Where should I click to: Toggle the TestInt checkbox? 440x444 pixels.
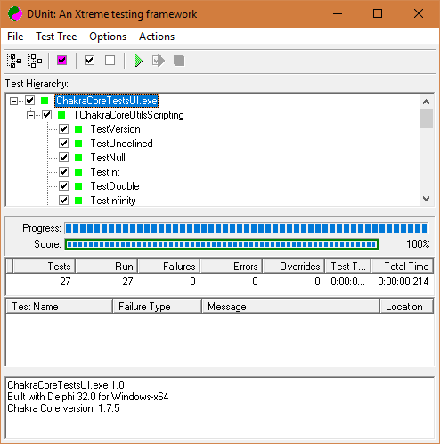click(63, 172)
